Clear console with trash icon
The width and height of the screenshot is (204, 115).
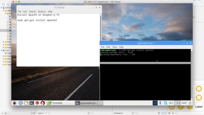point(159,113)
